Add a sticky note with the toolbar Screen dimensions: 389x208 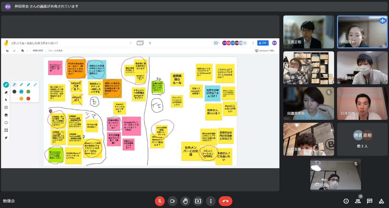6,107
